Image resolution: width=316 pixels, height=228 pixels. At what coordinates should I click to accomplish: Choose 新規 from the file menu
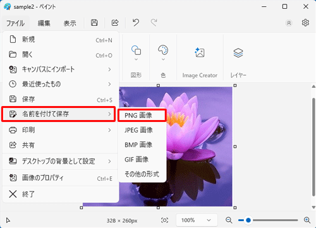[61, 40]
